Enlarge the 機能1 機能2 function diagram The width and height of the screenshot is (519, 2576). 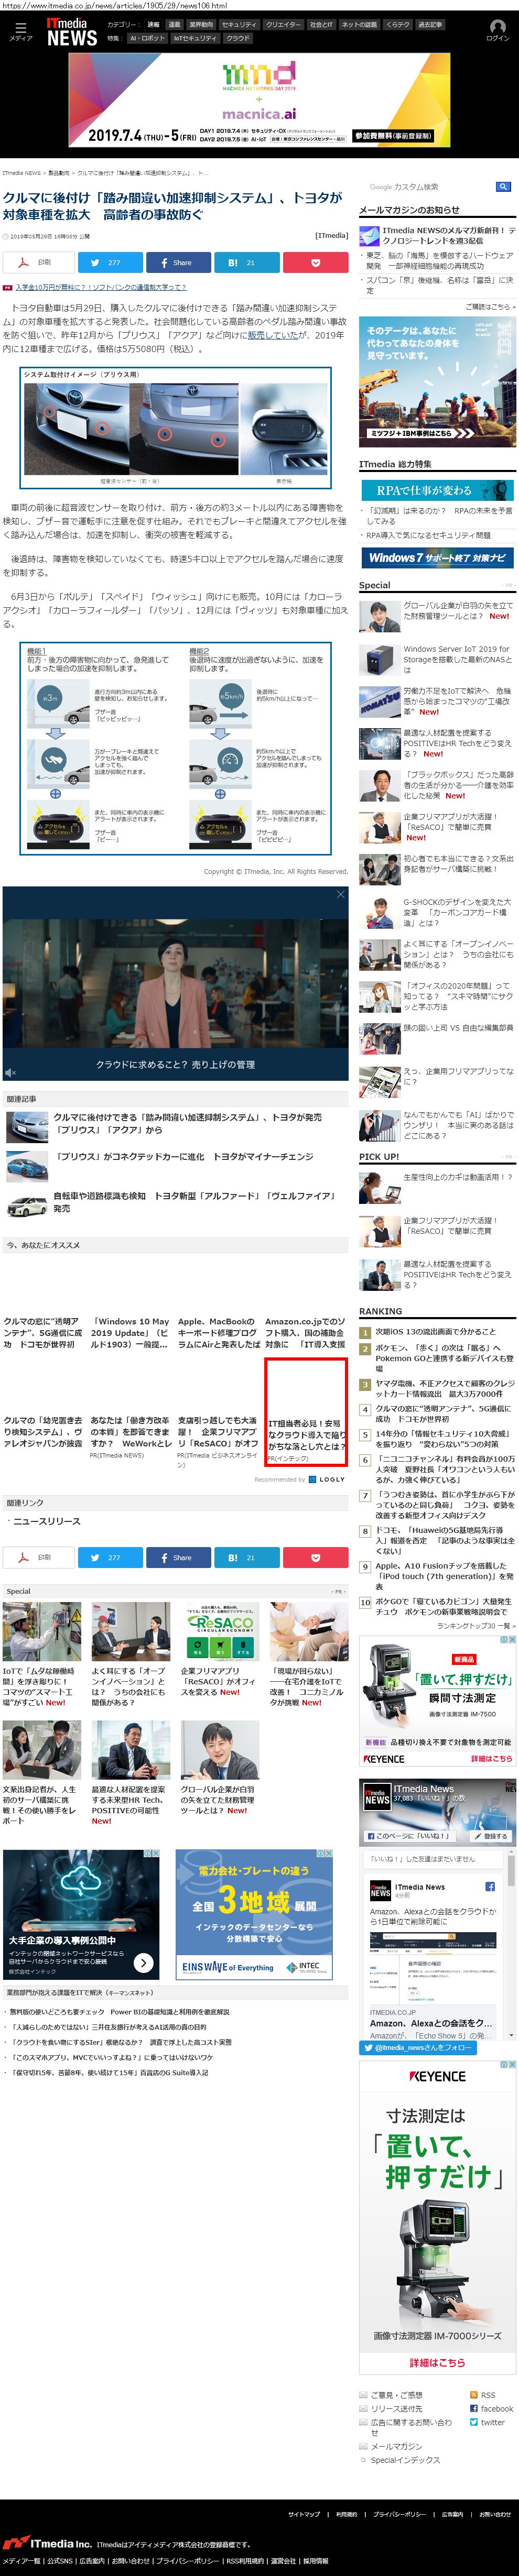[175, 749]
